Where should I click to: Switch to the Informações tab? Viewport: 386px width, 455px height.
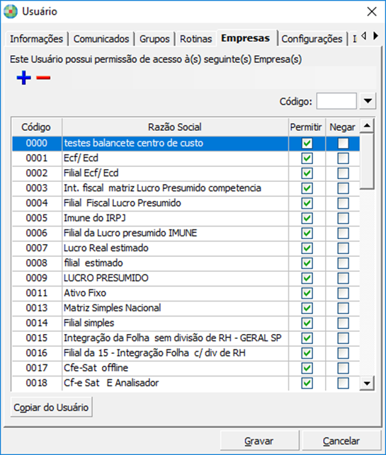tap(36, 39)
